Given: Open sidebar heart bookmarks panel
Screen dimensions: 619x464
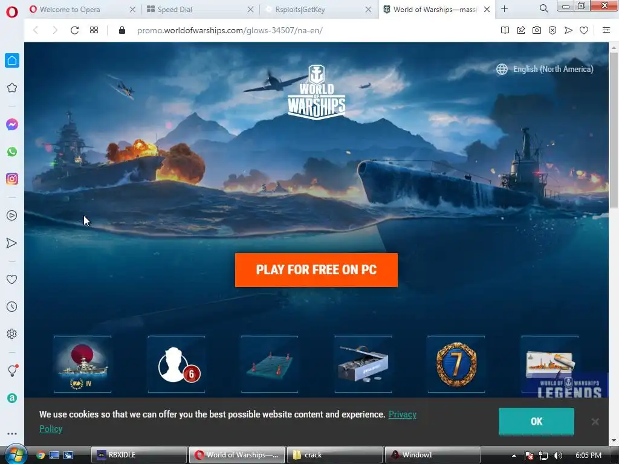Looking at the screenshot, I should (x=12, y=279).
